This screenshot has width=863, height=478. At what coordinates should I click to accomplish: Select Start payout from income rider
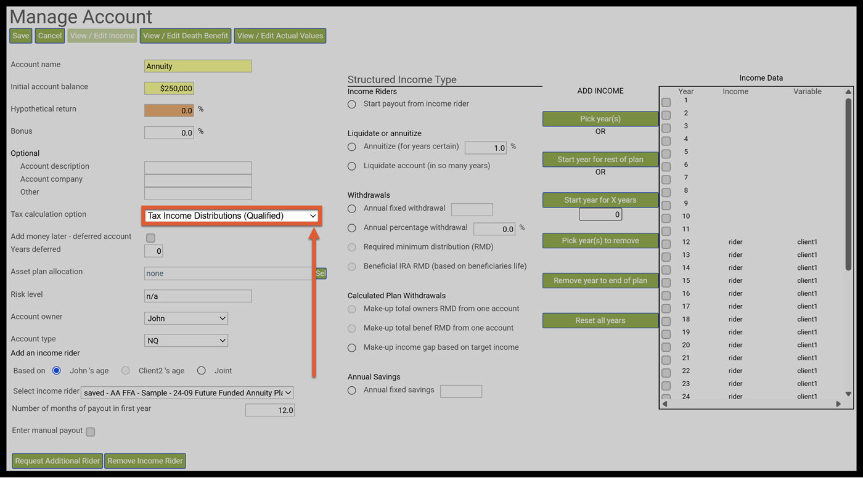click(x=352, y=105)
